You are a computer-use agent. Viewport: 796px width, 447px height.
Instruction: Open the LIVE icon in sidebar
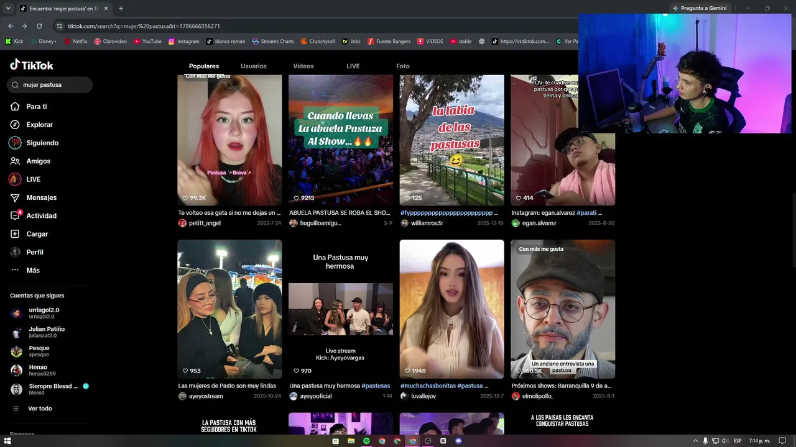click(15, 179)
